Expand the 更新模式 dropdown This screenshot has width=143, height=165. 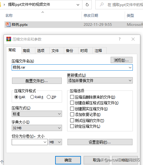point(100,81)
